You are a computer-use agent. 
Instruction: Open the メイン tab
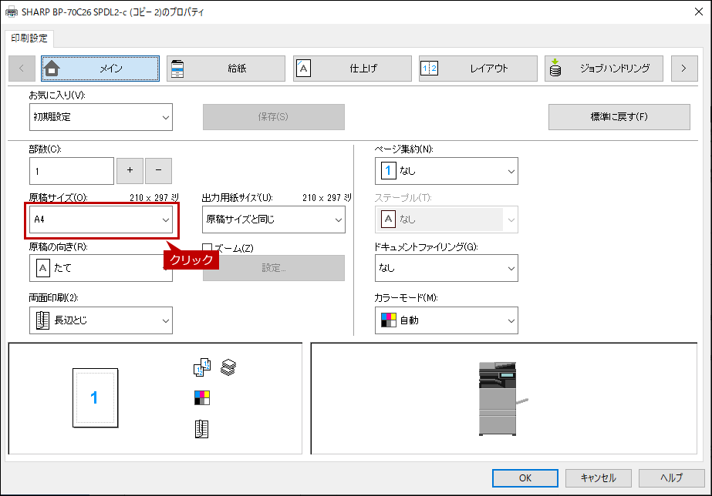point(100,69)
